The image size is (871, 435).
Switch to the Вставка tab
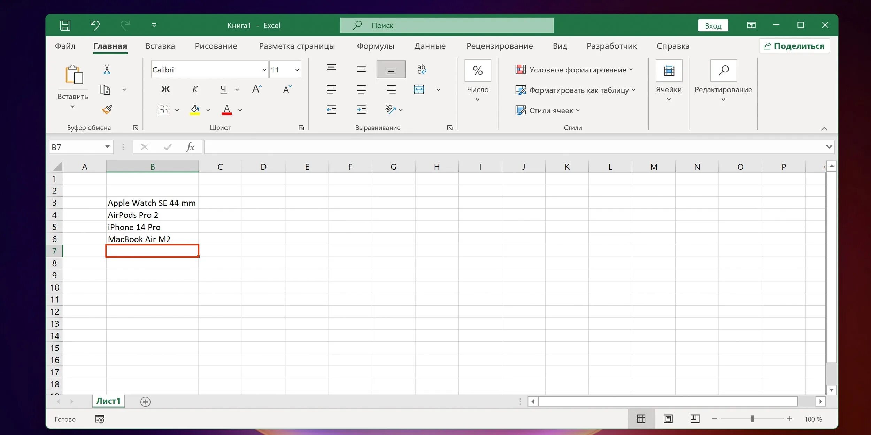[160, 46]
